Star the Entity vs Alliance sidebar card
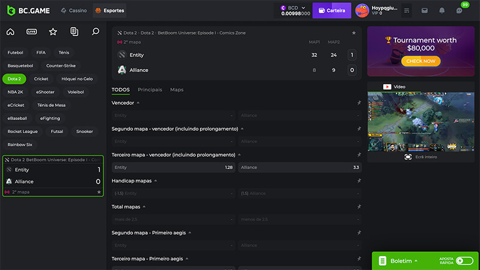 [x=99, y=192]
